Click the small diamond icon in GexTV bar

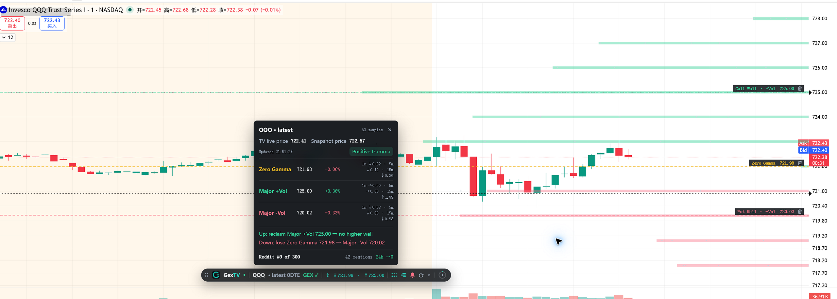(429, 275)
